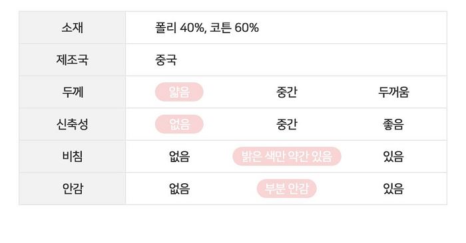Select the highlighted 얇음 thickness option
Viewport: 466px width, 243px height.
pyautogui.click(x=179, y=92)
